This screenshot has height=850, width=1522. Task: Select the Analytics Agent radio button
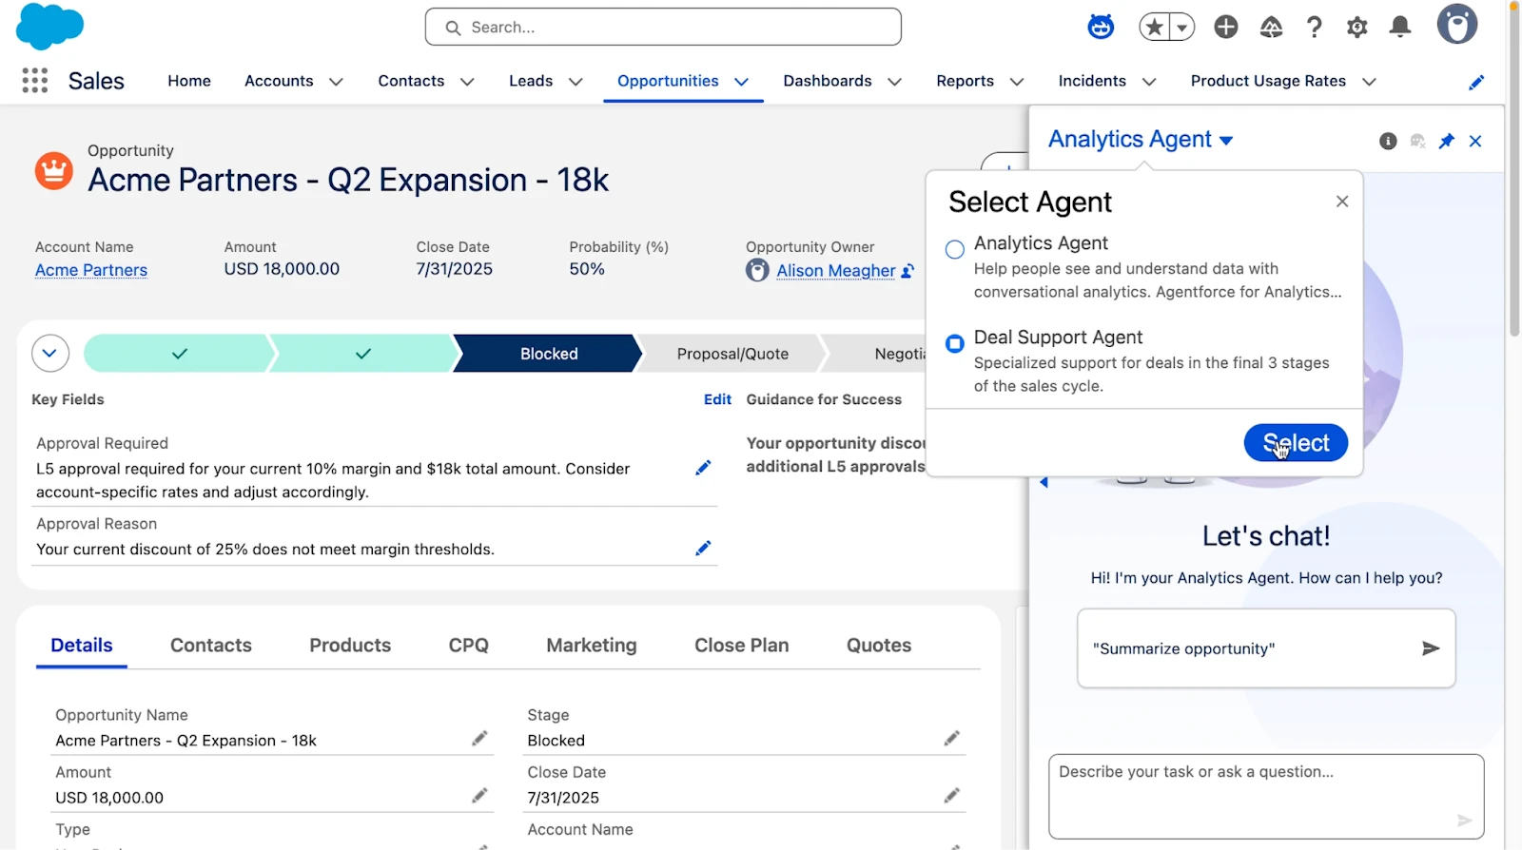pyautogui.click(x=955, y=249)
